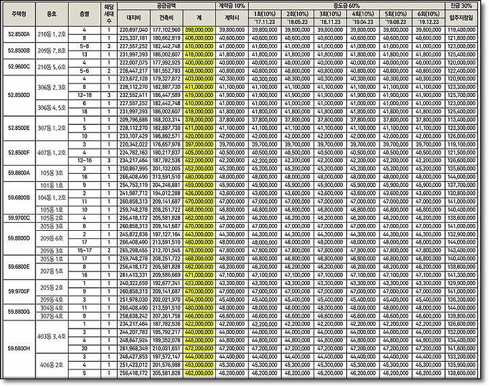Click the 105동 3호 unit cell
Image resolution: width=489 pixels, height=387 pixels.
pos(52,172)
